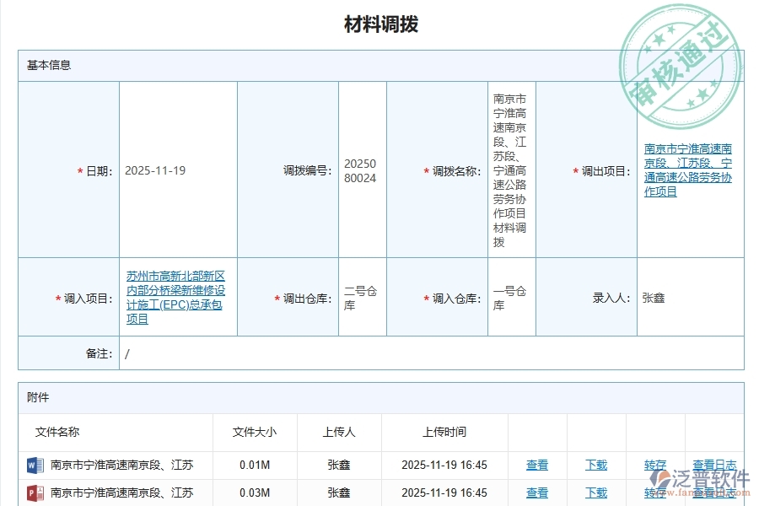
Task: Click 转存 on the first attachment row
Action: point(654,465)
